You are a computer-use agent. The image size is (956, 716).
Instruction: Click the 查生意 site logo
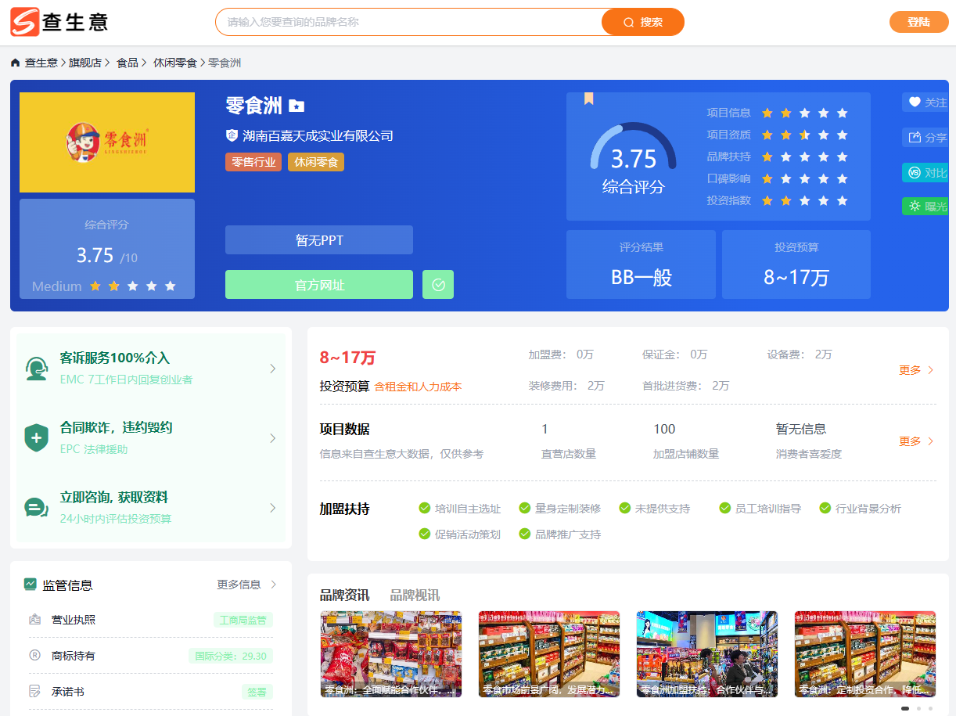59,22
